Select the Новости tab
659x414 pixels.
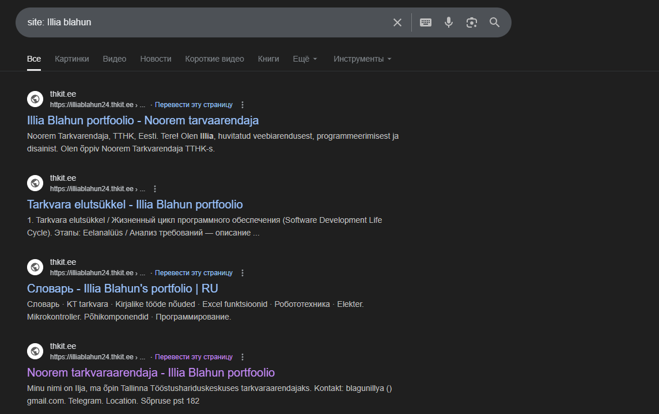156,59
